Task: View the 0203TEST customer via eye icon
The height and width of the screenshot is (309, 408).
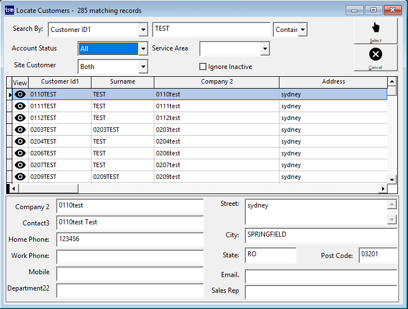Action: coord(20,130)
